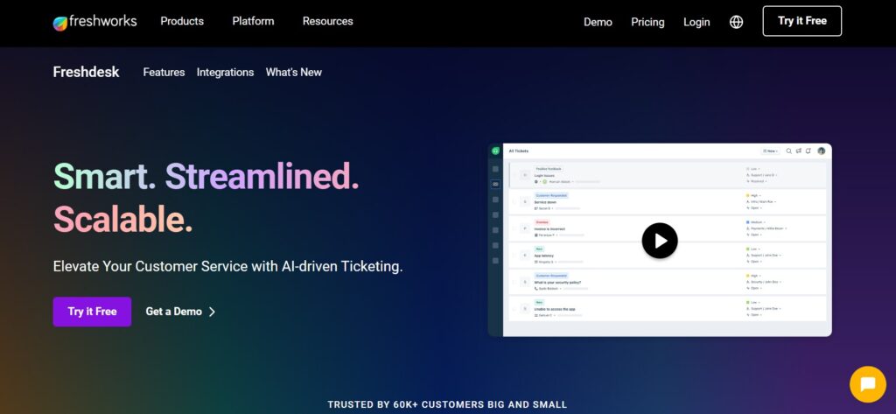Click the notification bell in ticket preview
This screenshot has height=414, width=896.
click(808, 151)
